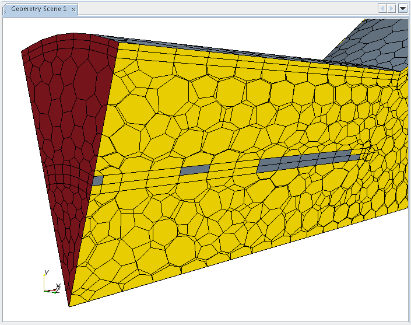Select the short gray patch mid-strip
The height and width of the screenshot is (325, 411).
click(x=194, y=170)
